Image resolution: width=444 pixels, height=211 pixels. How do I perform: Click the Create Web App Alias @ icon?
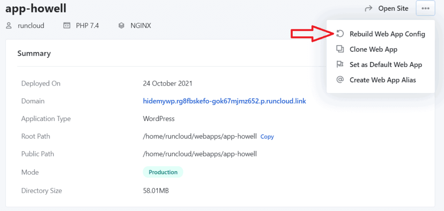[x=340, y=80]
